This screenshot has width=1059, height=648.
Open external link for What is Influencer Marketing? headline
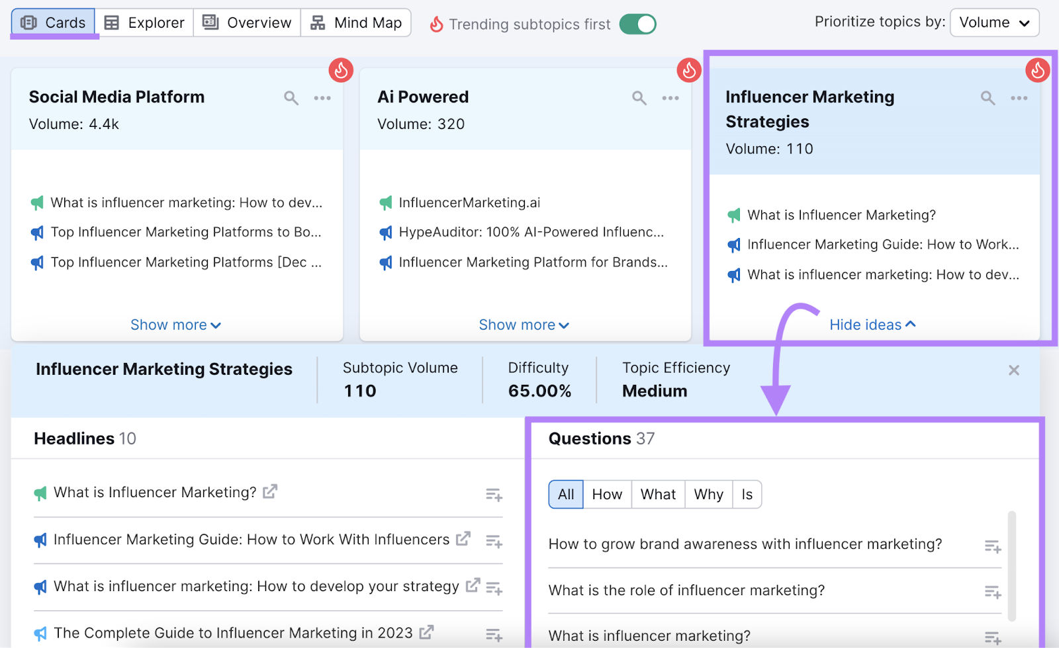click(270, 491)
